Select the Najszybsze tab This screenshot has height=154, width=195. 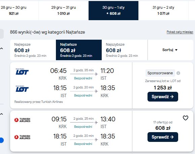pyautogui.click(x=125, y=50)
